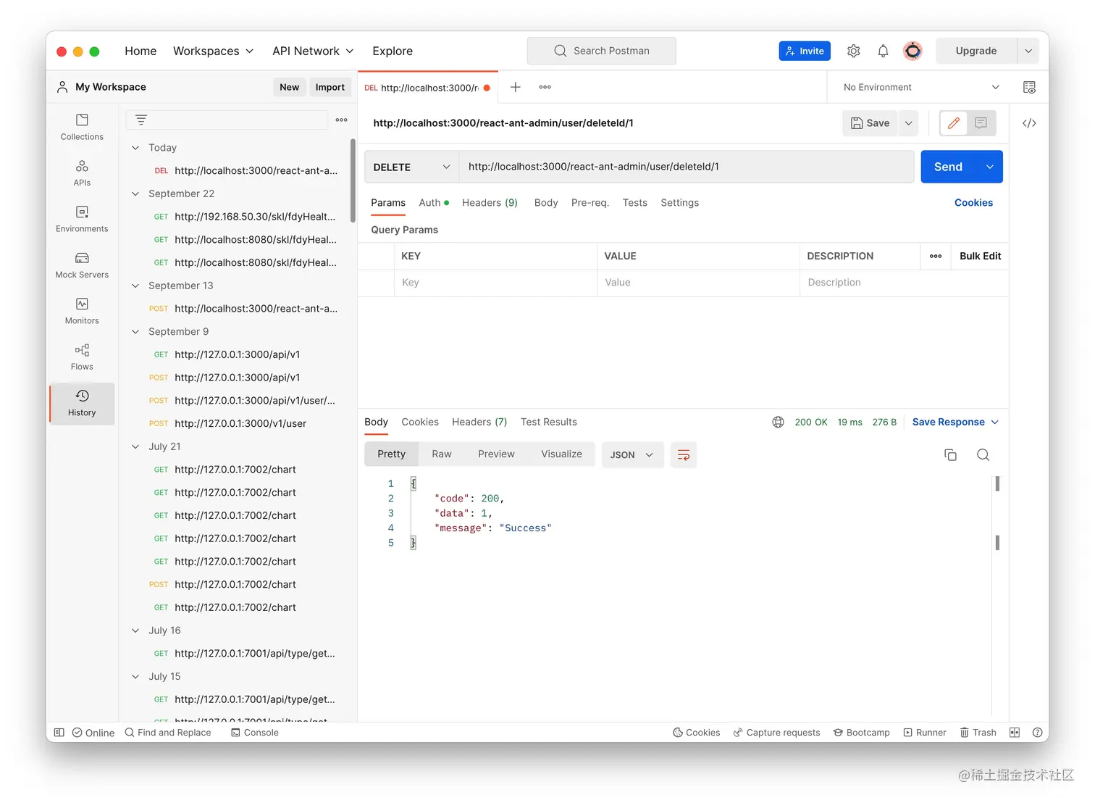Open the No Environment selector
The width and height of the screenshot is (1095, 803).
pyautogui.click(x=921, y=87)
